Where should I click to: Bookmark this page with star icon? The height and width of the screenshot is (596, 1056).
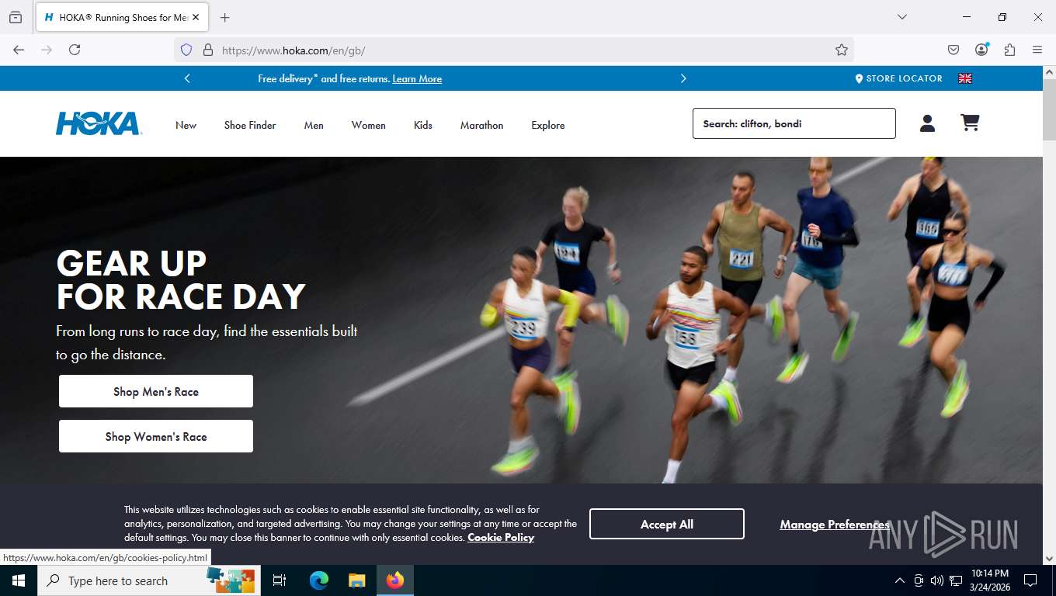coord(842,50)
